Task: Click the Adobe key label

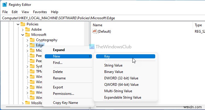Action: click(x=37, y=29)
